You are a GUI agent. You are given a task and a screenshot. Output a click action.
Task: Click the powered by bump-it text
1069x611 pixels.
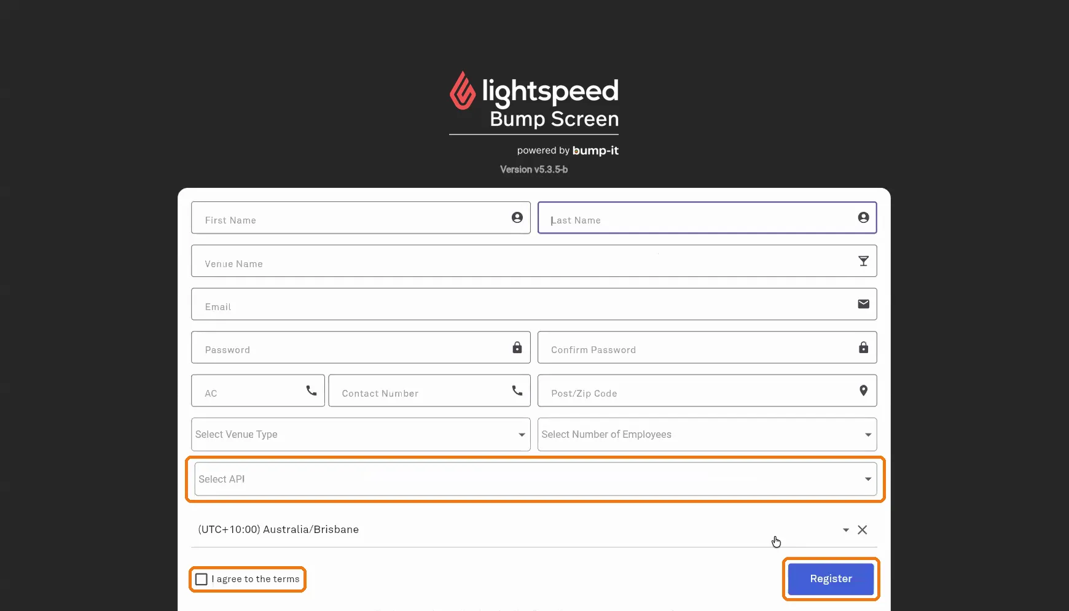tap(568, 150)
